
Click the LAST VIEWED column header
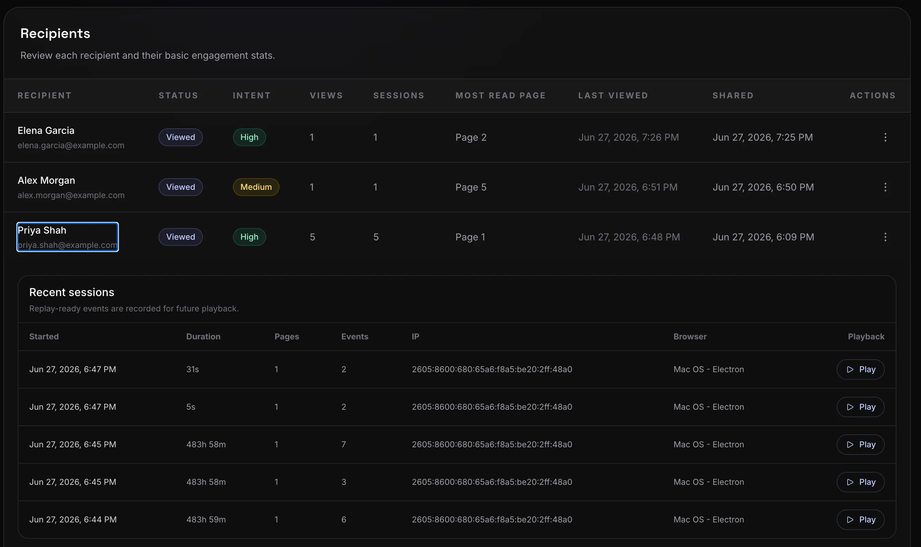pyautogui.click(x=613, y=96)
